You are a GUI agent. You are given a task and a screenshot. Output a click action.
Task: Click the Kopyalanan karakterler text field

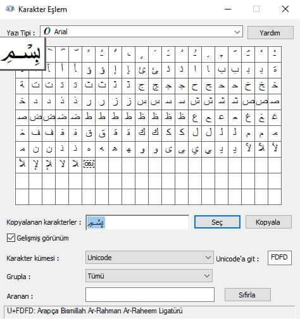click(137, 222)
